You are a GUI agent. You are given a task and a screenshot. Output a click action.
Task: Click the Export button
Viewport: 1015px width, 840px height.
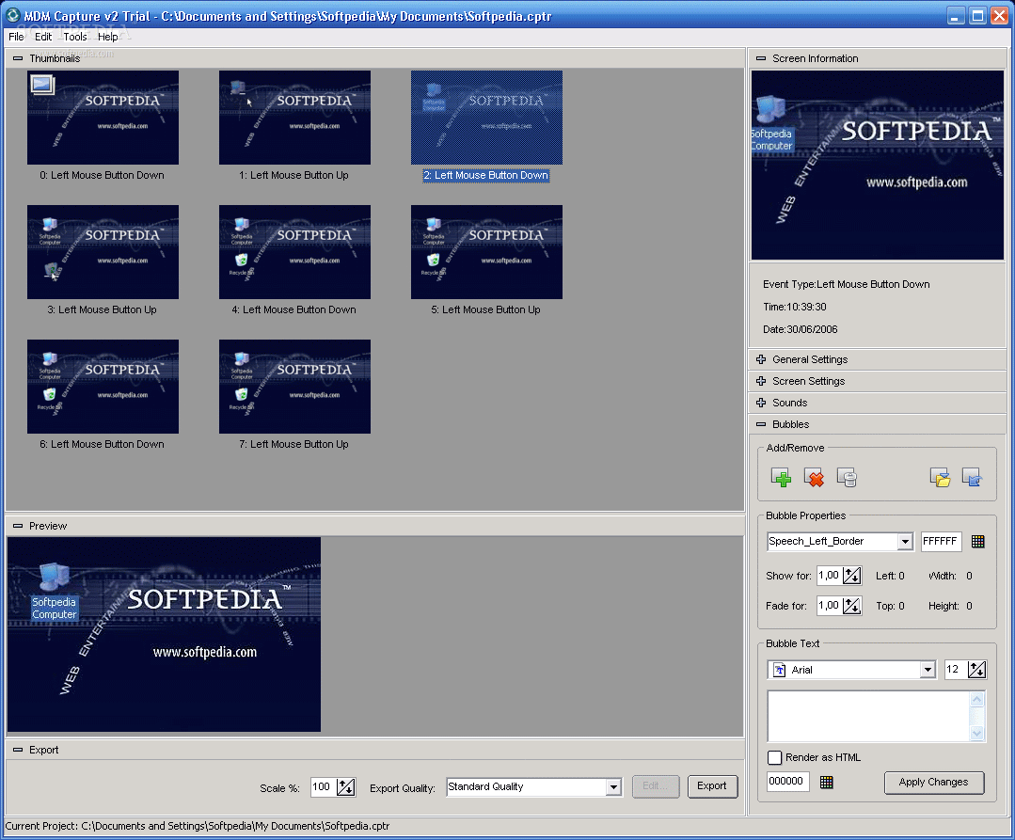[712, 786]
